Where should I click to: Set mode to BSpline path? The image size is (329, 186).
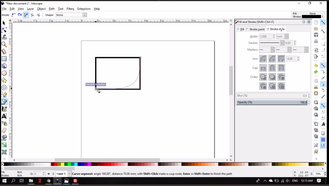(x=26, y=15)
